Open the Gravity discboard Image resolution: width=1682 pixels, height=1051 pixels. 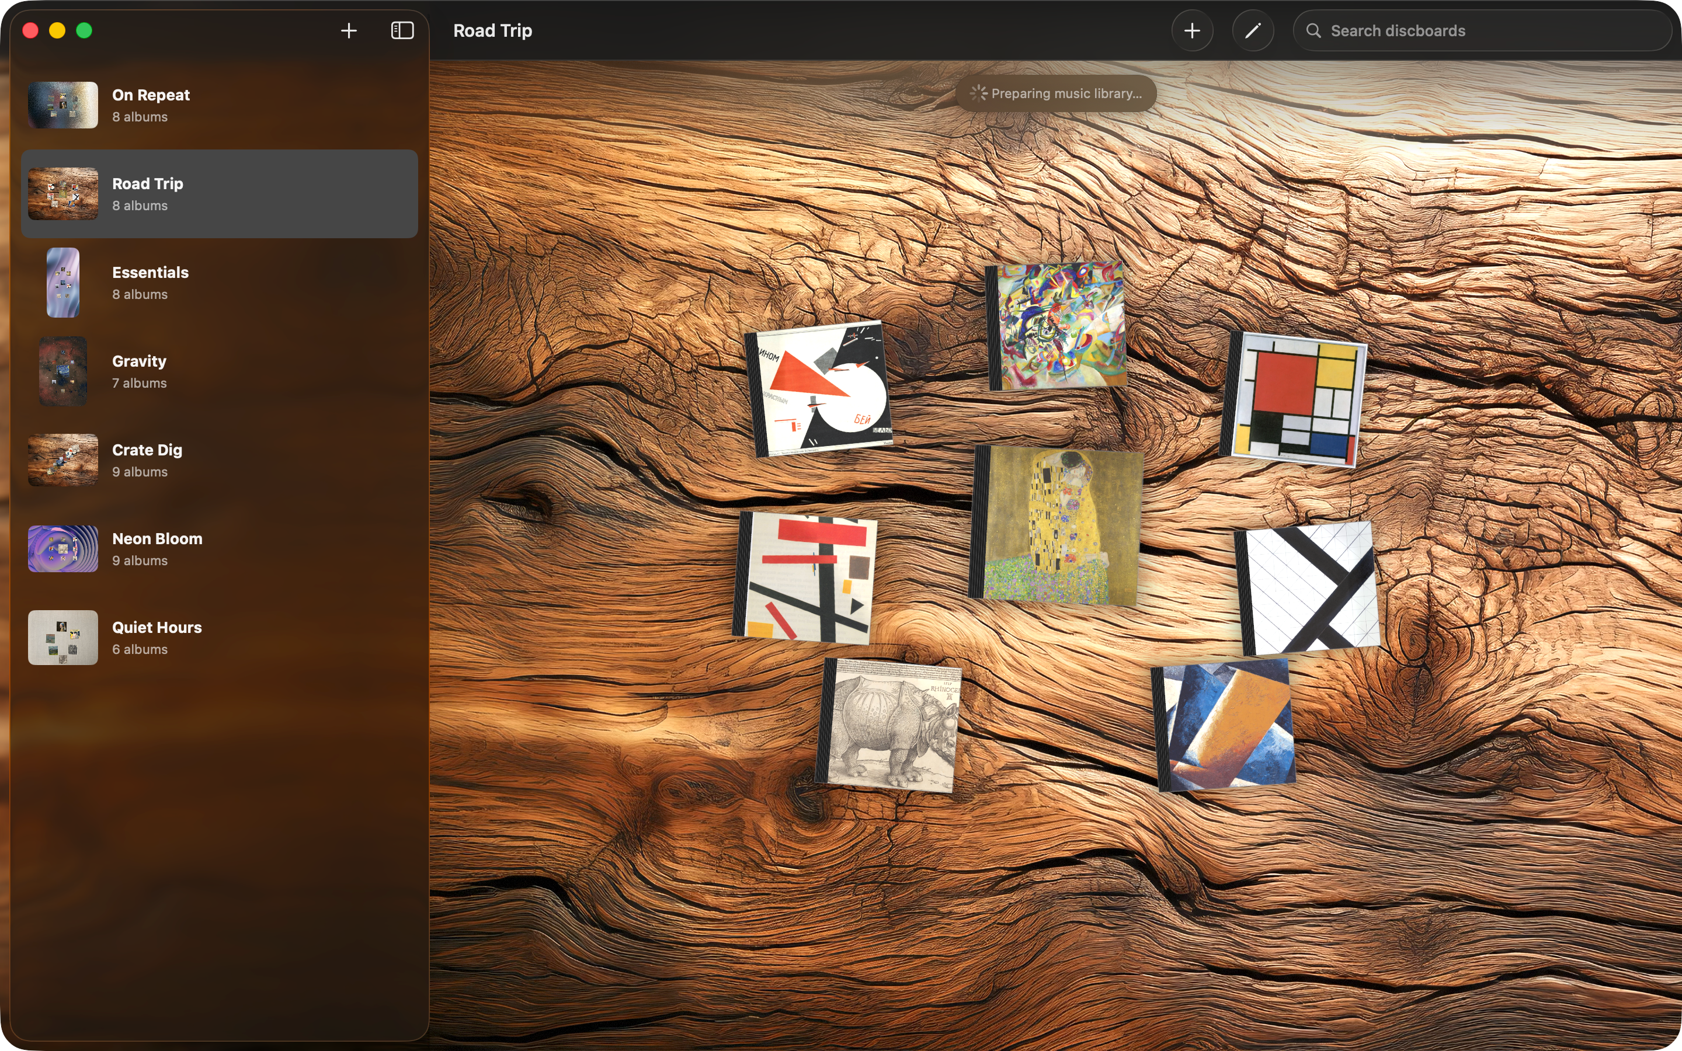coord(220,371)
